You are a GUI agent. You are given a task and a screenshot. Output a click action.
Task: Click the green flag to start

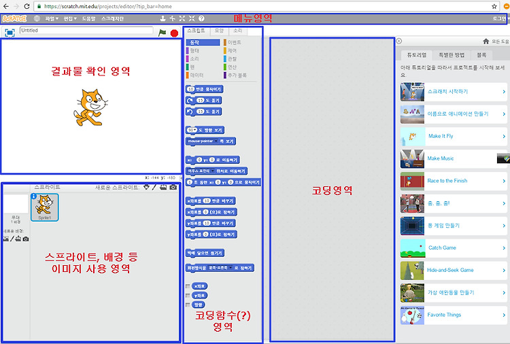pos(162,33)
